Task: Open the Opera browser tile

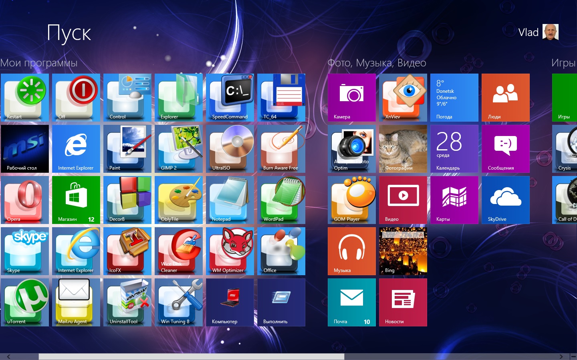Action: tap(25, 200)
